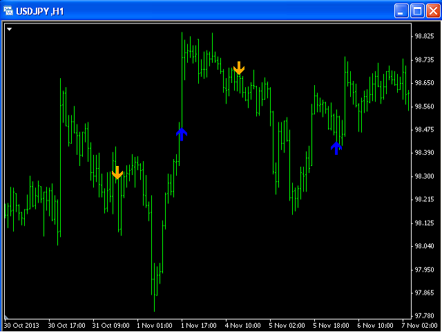Click the 98.125 price label
The height and width of the screenshot is (332, 442).
424,223
